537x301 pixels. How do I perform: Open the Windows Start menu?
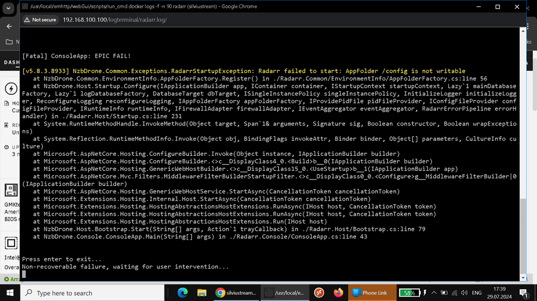point(10,293)
